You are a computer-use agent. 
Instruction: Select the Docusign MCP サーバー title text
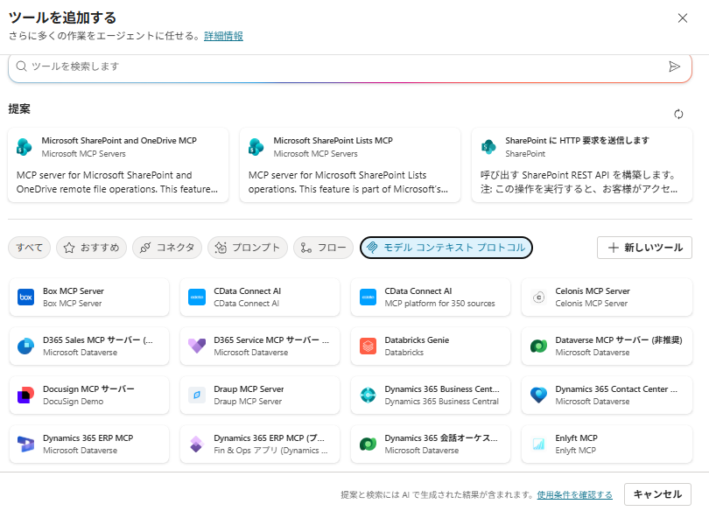pyautogui.click(x=88, y=389)
